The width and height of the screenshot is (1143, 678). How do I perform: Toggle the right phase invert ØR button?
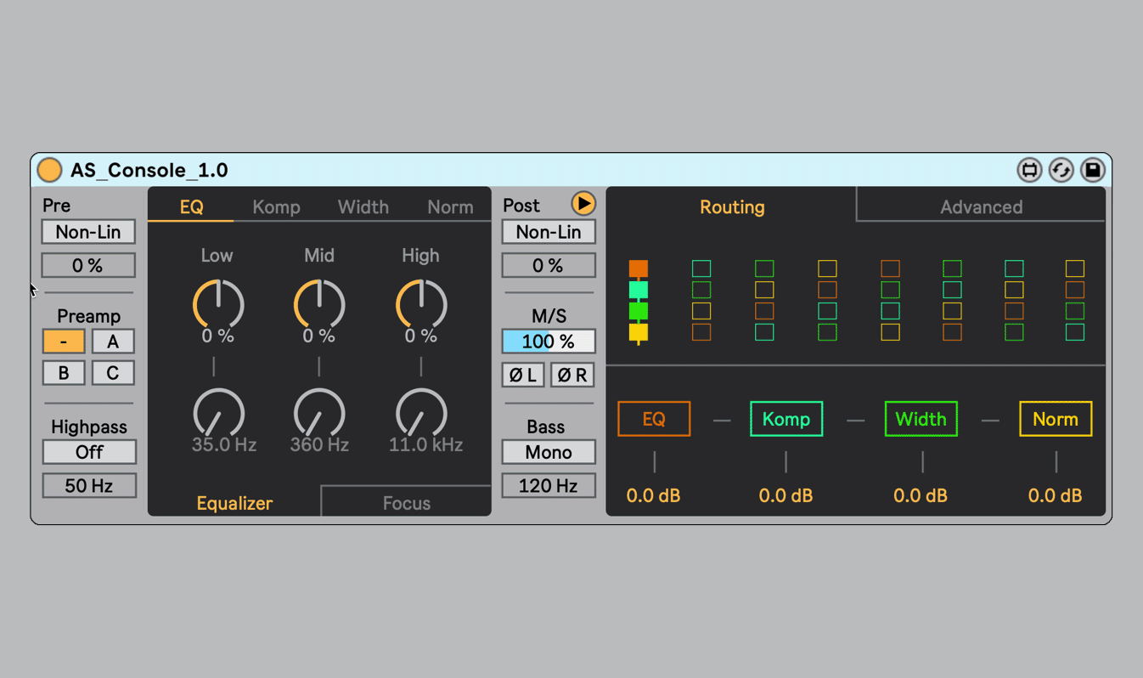coord(572,375)
